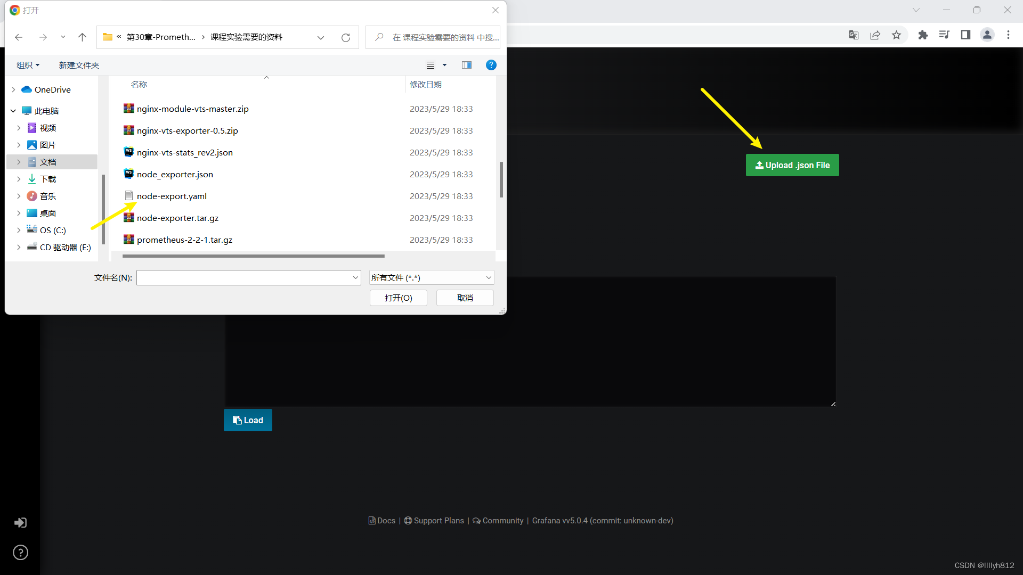Image resolution: width=1023 pixels, height=575 pixels.
Task: Select nginx-vts-stats_rev2.json file
Action: pos(184,152)
